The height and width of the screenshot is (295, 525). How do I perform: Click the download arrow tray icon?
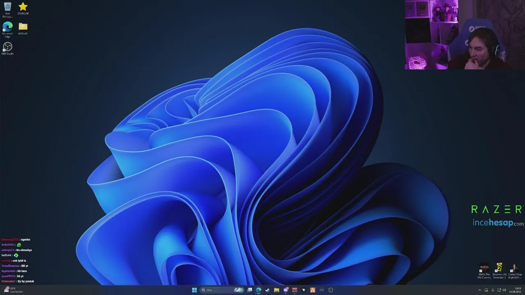pos(492,290)
